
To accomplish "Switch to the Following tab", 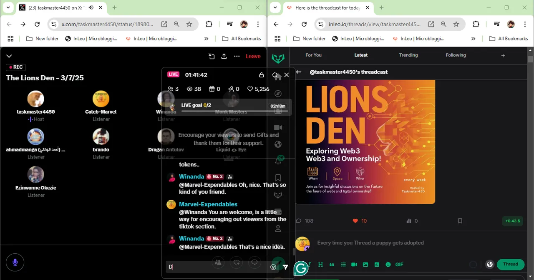I will pos(456,55).
